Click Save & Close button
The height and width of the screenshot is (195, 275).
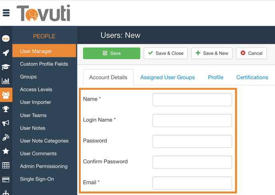tap(165, 53)
